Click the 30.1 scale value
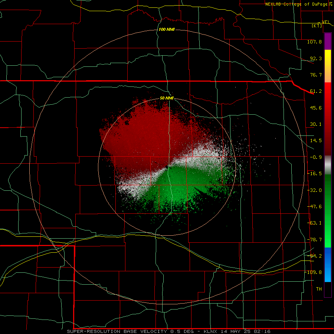 [316, 124]
